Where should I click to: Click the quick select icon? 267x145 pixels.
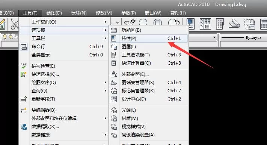click(x=24, y=74)
